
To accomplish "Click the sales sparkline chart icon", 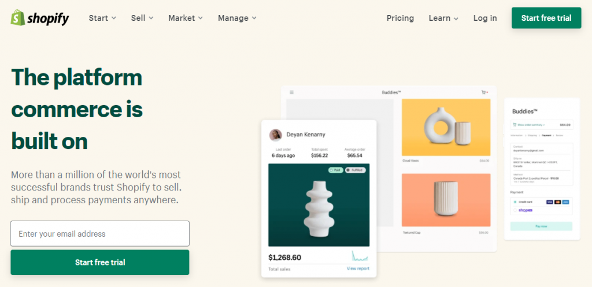I will tap(360, 256).
